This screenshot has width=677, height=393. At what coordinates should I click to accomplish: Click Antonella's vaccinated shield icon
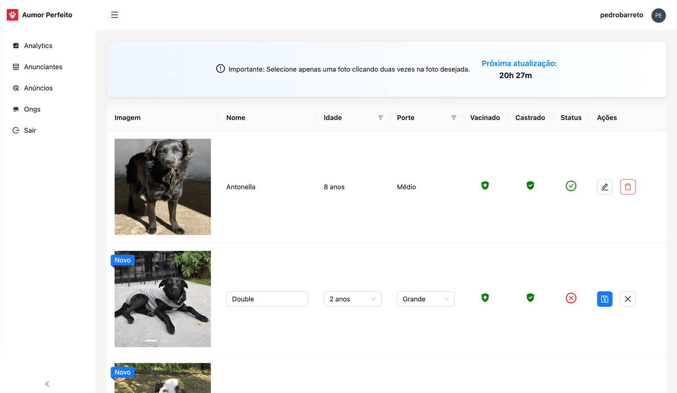click(485, 186)
